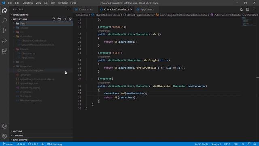Synchronize changes in status bar
The width and height of the screenshot is (259, 146).
[21, 144]
